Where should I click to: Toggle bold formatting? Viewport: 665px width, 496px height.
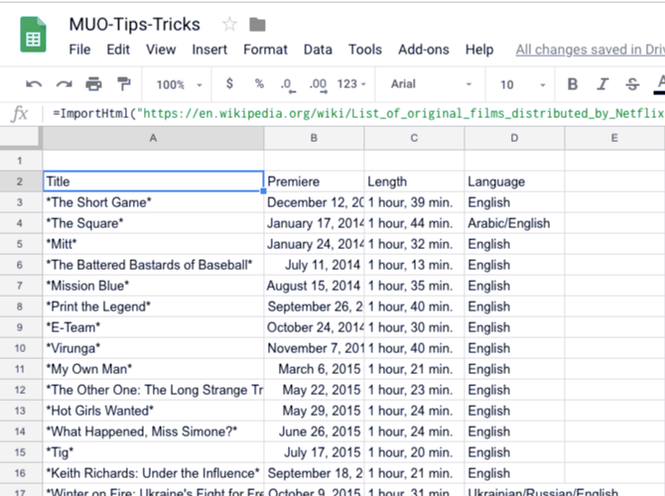coord(573,84)
